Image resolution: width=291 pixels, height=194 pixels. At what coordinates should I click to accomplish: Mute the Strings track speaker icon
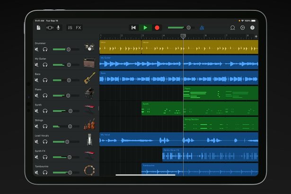(36, 126)
